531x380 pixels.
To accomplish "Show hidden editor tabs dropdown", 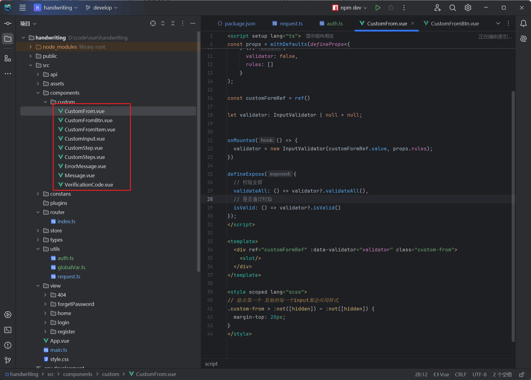I will coord(498,24).
